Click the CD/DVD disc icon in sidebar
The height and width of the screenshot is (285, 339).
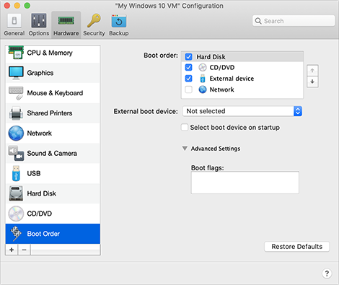[16, 214]
